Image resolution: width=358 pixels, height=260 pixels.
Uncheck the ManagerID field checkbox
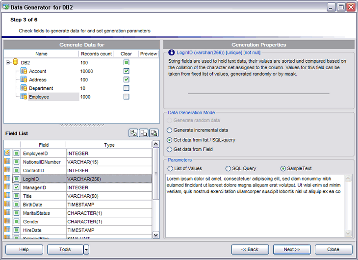tap(16, 187)
